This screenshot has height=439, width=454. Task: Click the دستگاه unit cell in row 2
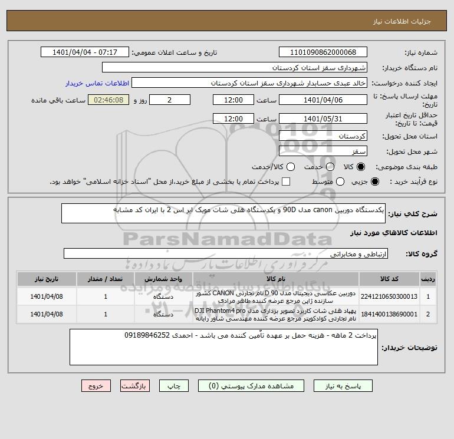163,314
